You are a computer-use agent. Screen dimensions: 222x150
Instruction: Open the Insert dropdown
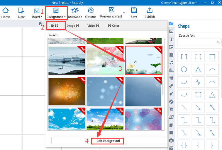37,13
